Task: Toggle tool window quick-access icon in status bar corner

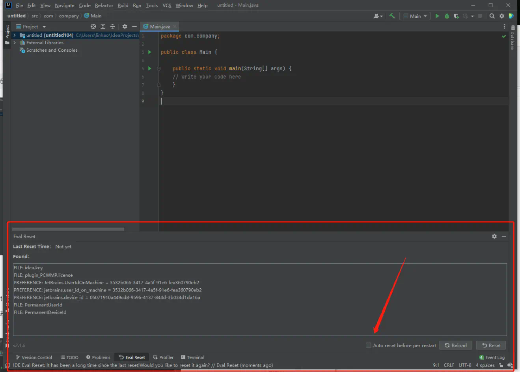Action: coord(7,365)
